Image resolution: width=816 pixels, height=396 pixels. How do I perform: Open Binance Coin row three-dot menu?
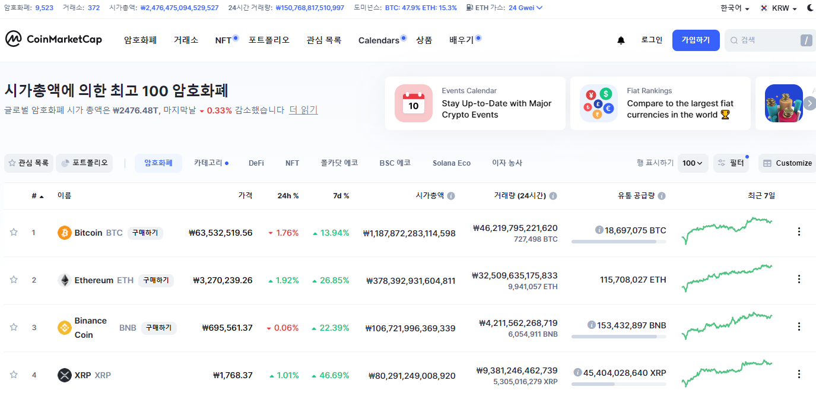click(x=799, y=327)
